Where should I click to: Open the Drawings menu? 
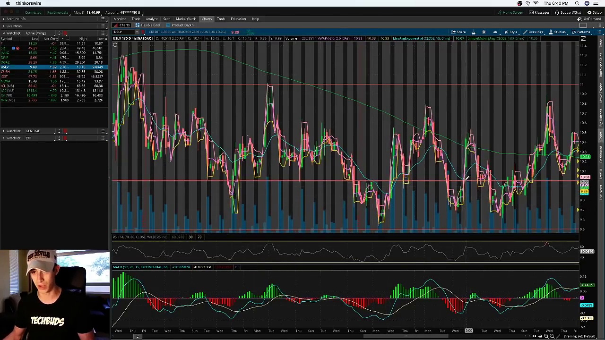point(533,32)
